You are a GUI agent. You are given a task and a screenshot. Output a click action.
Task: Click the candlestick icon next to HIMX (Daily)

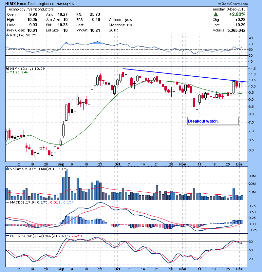[x=8, y=68]
